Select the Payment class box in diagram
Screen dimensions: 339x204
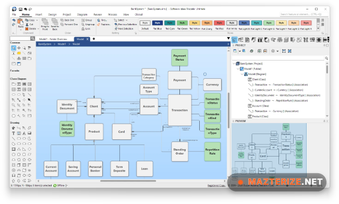pos(179,80)
